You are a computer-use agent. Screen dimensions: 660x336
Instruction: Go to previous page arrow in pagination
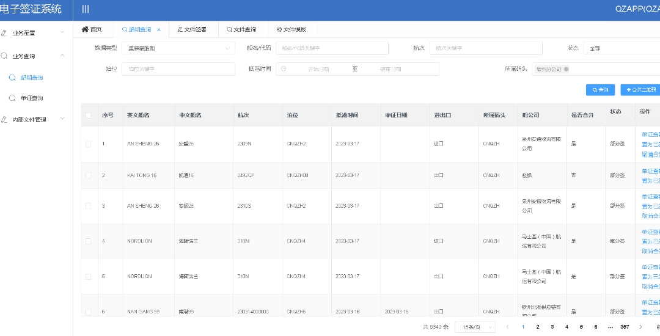point(508,327)
